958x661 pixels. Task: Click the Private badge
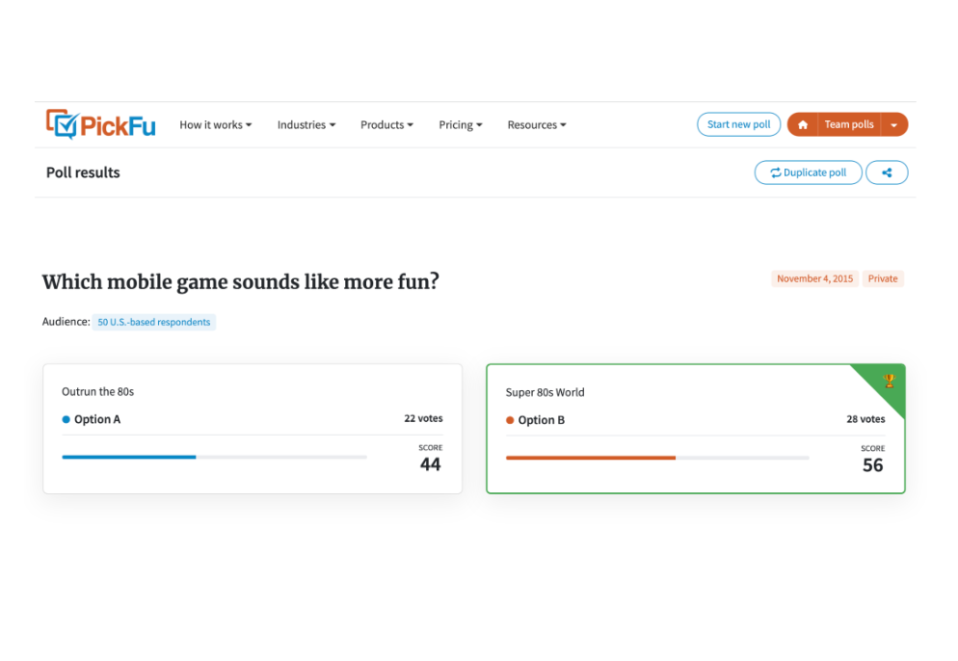coord(882,278)
